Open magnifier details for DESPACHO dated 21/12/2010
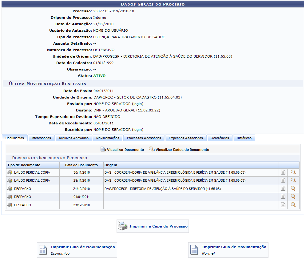306x262 pixels. point(293,188)
